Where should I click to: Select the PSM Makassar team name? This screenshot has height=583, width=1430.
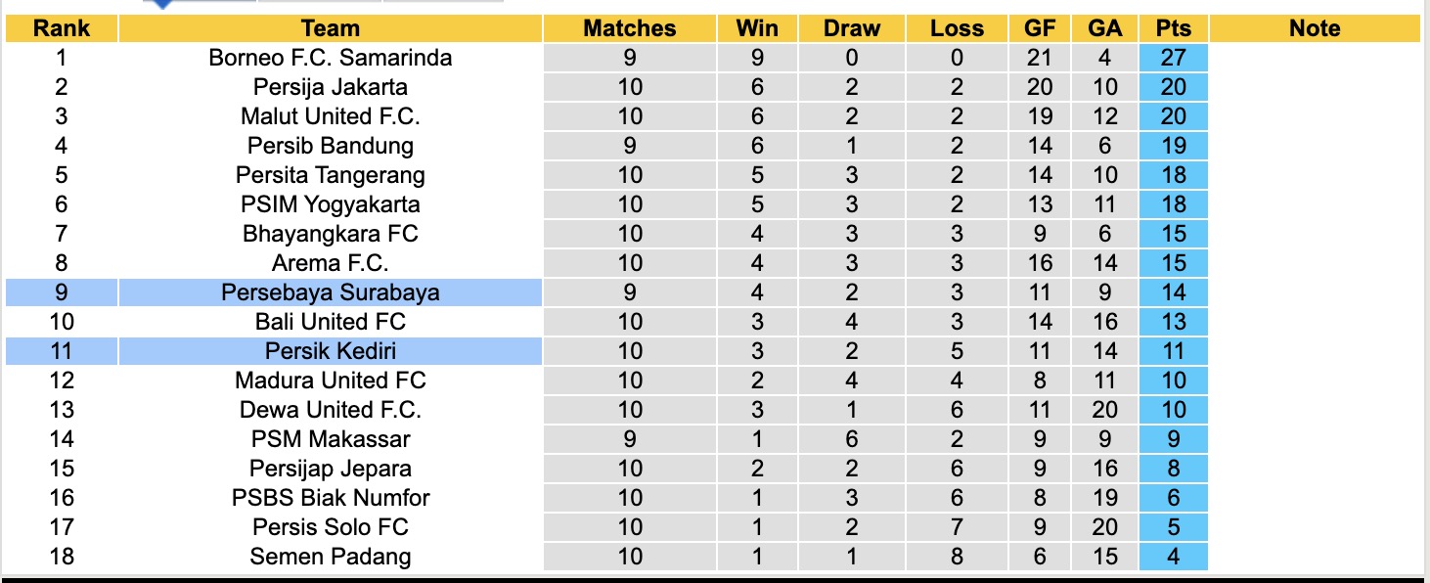pyautogui.click(x=331, y=439)
